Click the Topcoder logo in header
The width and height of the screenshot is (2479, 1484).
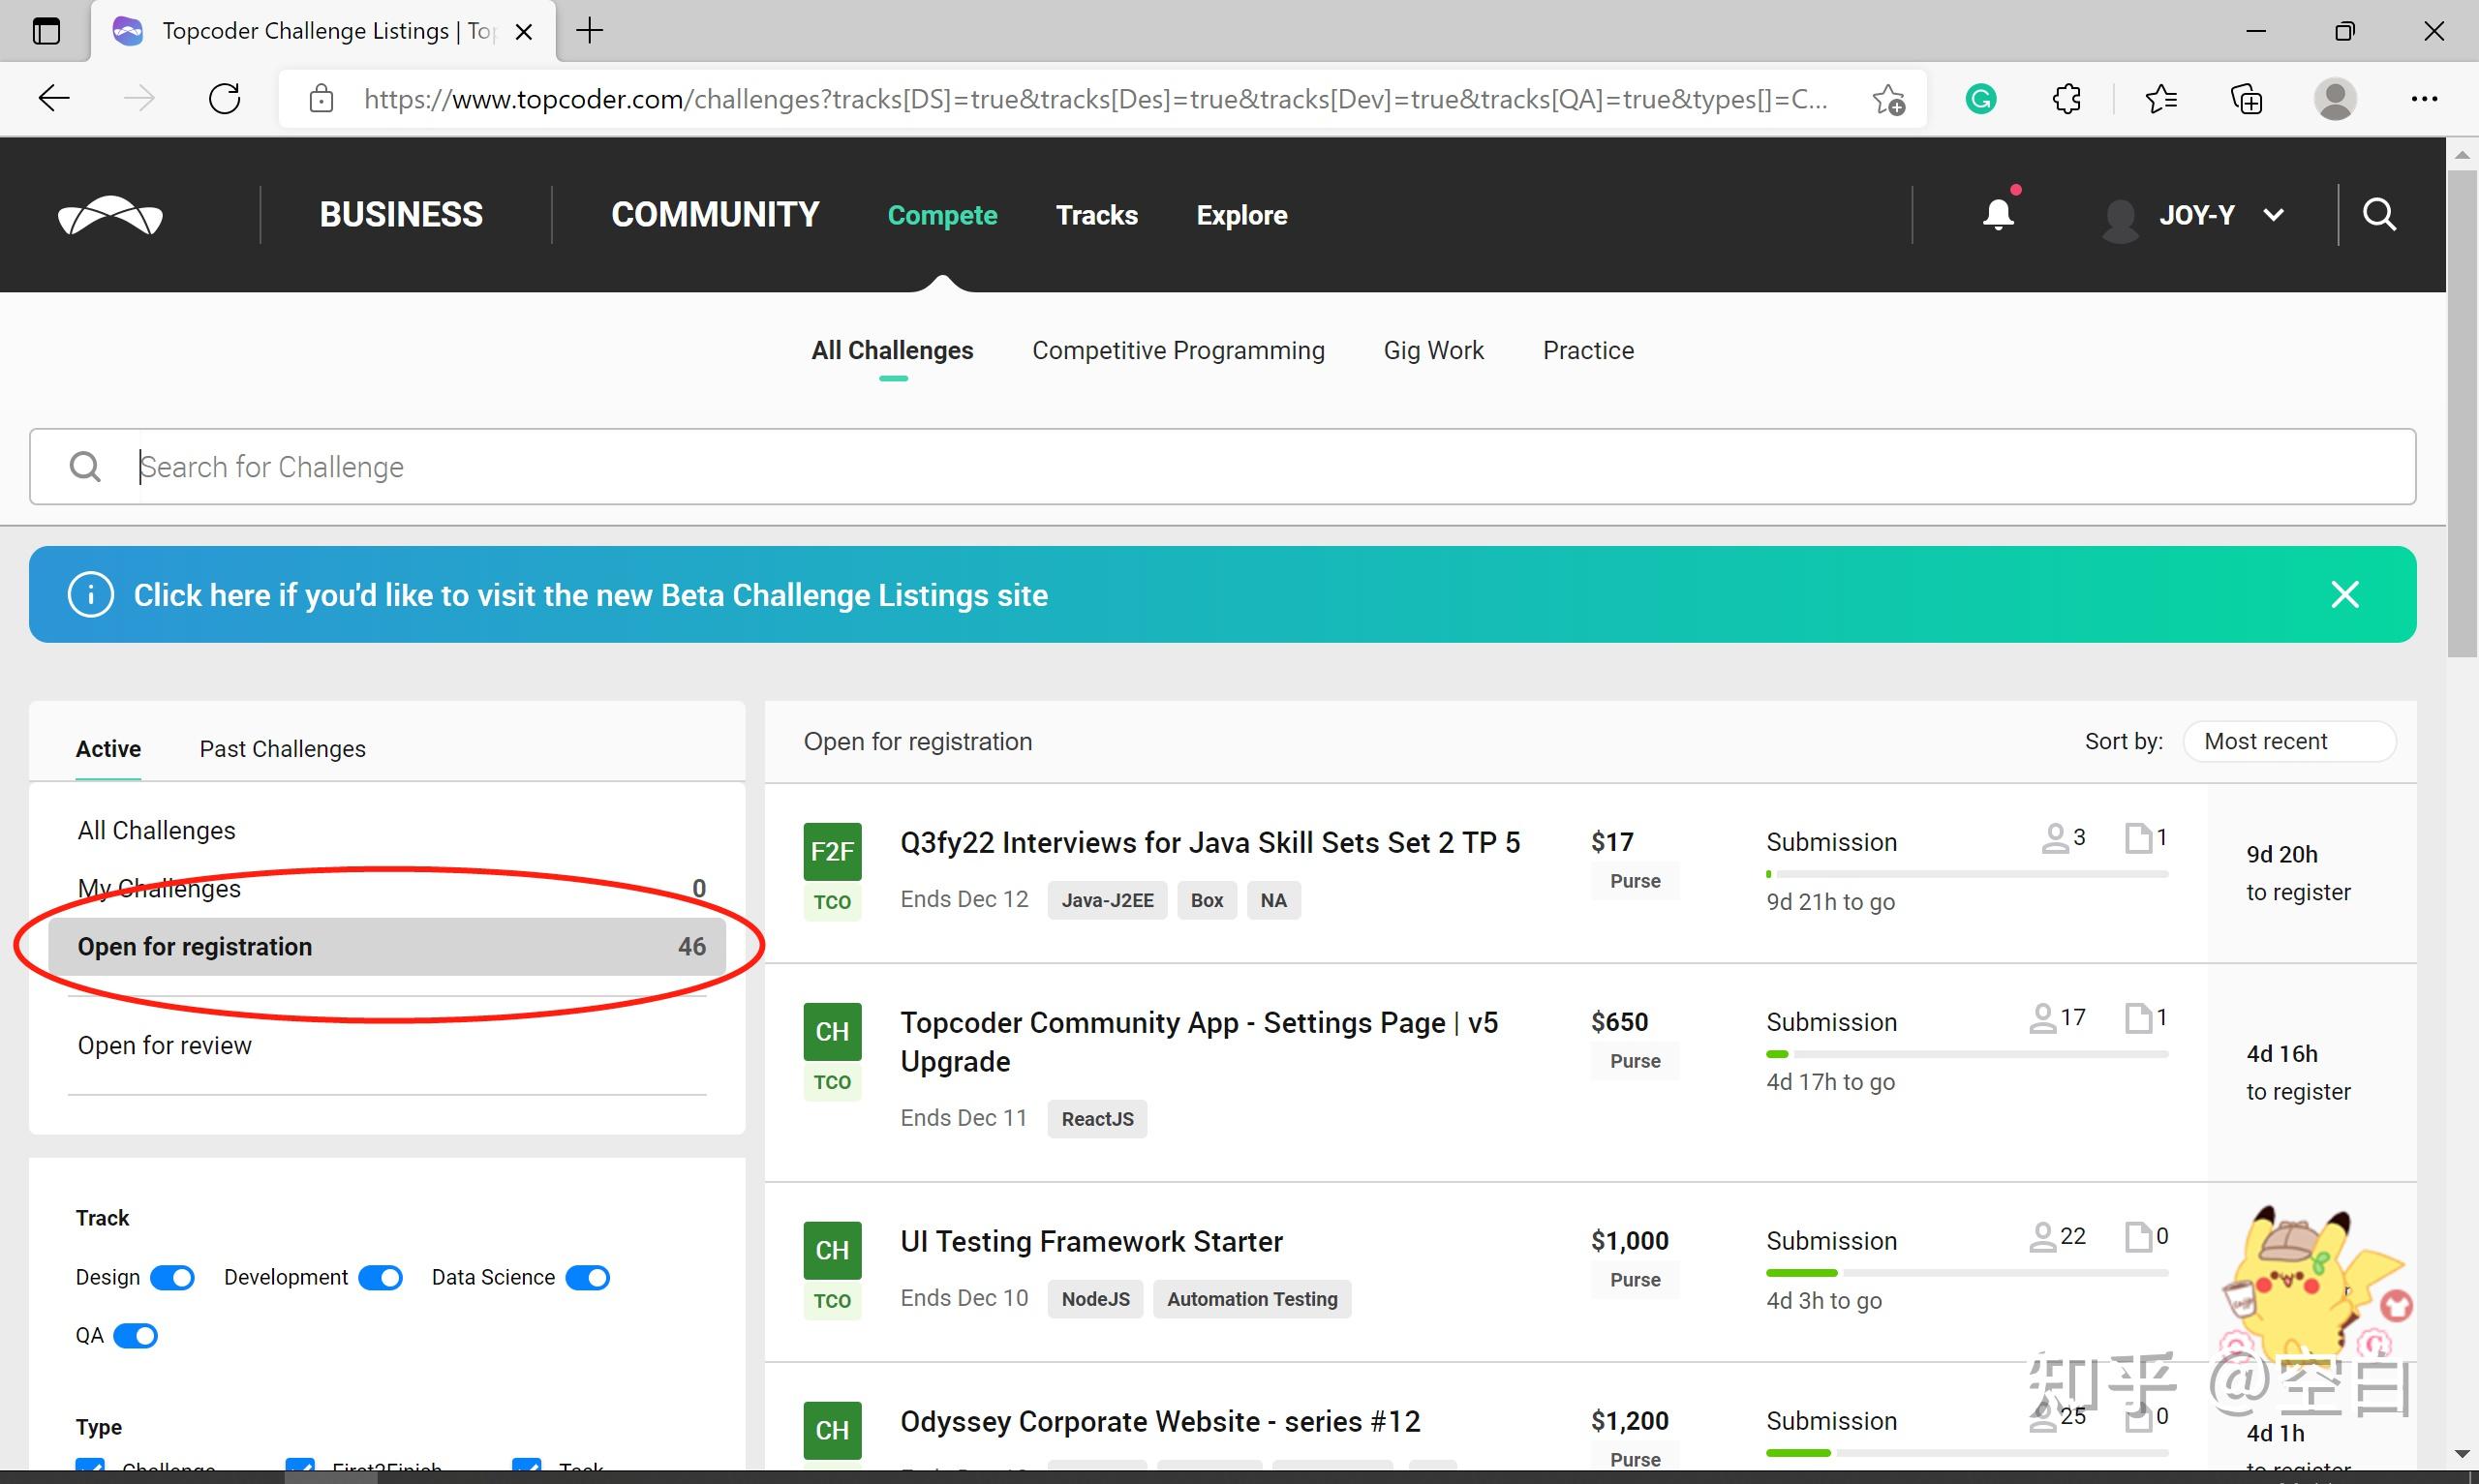click(110, 215)
